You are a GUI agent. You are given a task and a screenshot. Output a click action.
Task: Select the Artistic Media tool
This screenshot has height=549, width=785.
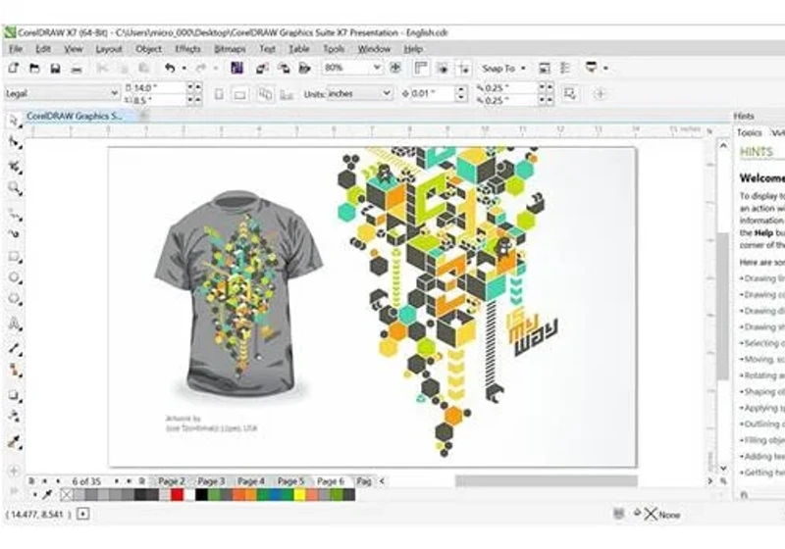coord(15,233)
